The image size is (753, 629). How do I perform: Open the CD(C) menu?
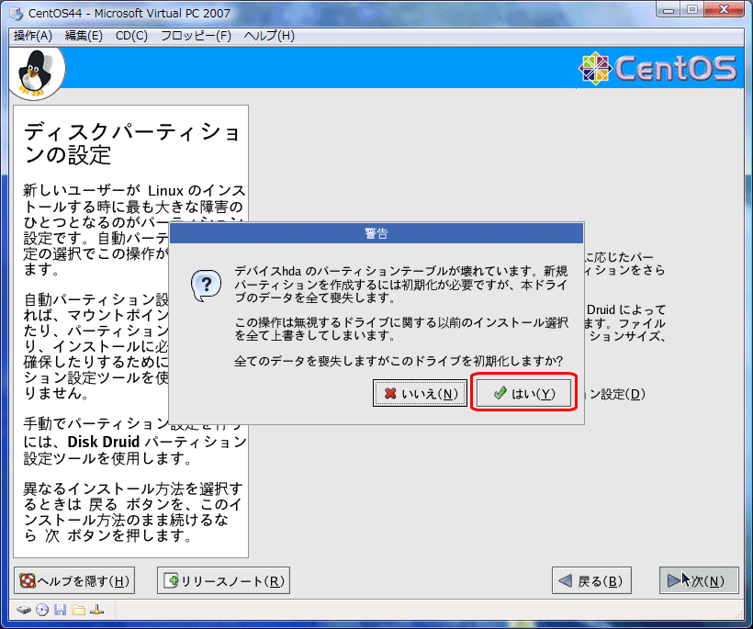(x=131, y=36)
